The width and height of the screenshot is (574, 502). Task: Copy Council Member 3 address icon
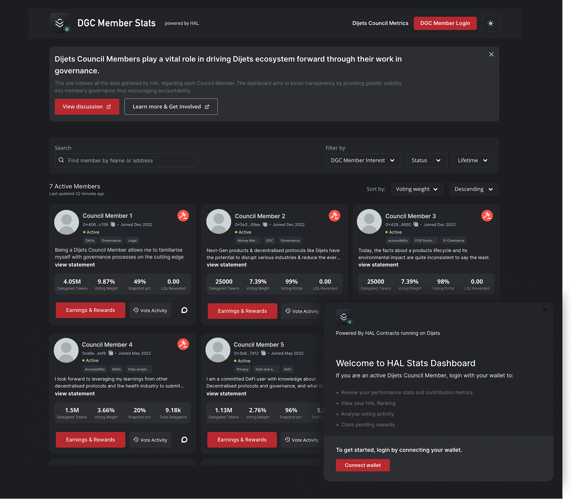pyautogui.click(x=416, y=225)
